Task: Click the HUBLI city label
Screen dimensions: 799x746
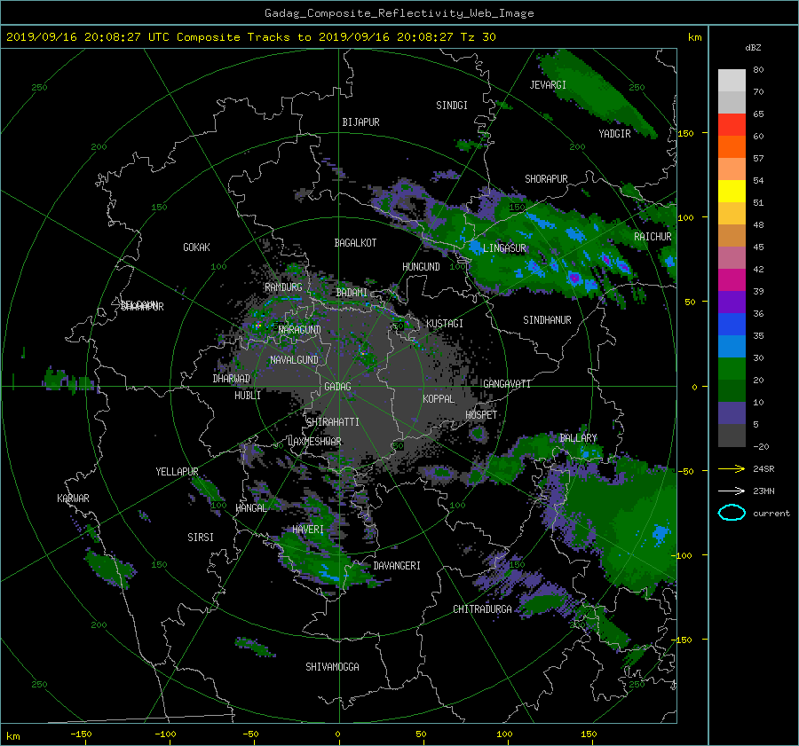Action: (x=248, y=395)
